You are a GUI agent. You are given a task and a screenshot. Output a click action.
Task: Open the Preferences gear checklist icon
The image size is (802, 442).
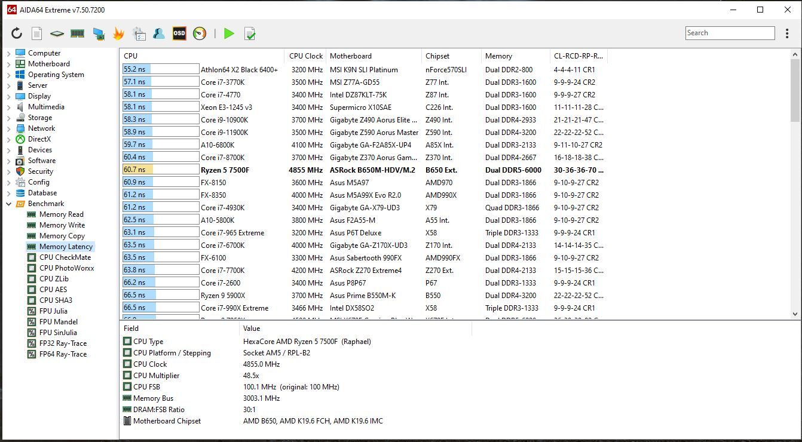coord(139,33)
